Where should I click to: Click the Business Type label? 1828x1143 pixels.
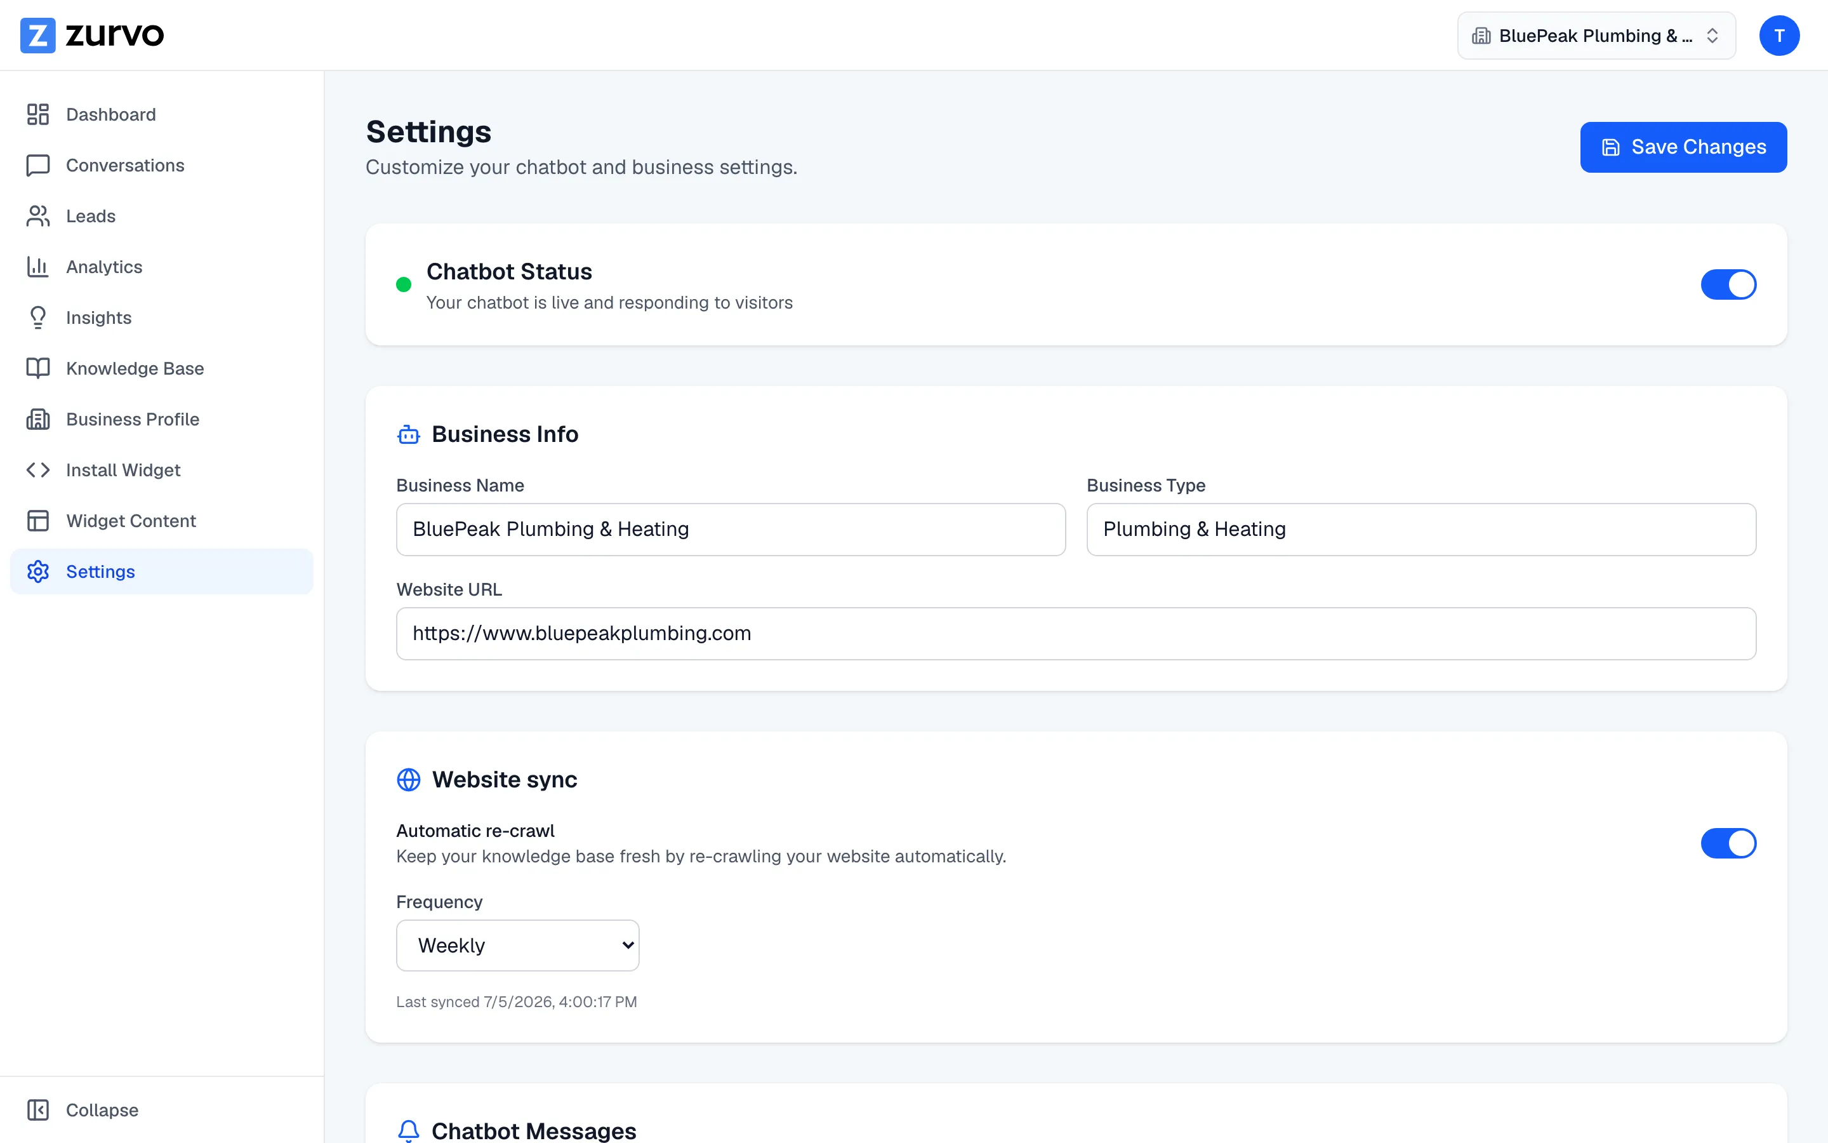click(1146, 485)
